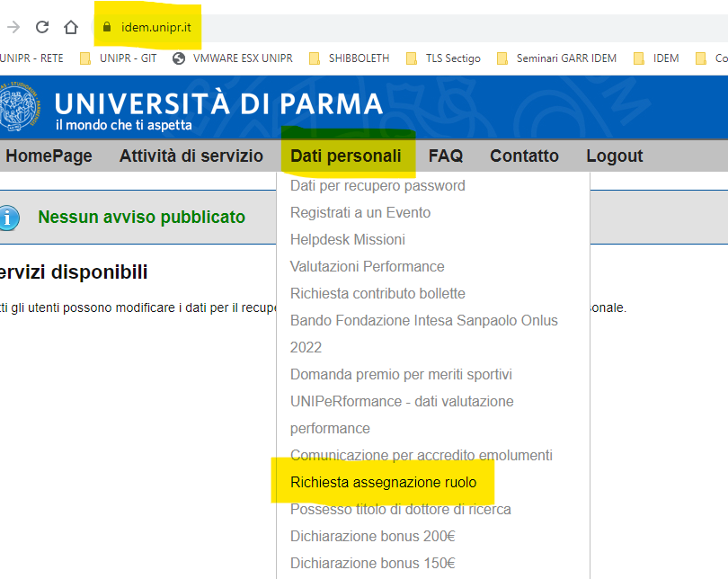Click the blue info notice icon

pyautogui.click(x=9, y=218)
